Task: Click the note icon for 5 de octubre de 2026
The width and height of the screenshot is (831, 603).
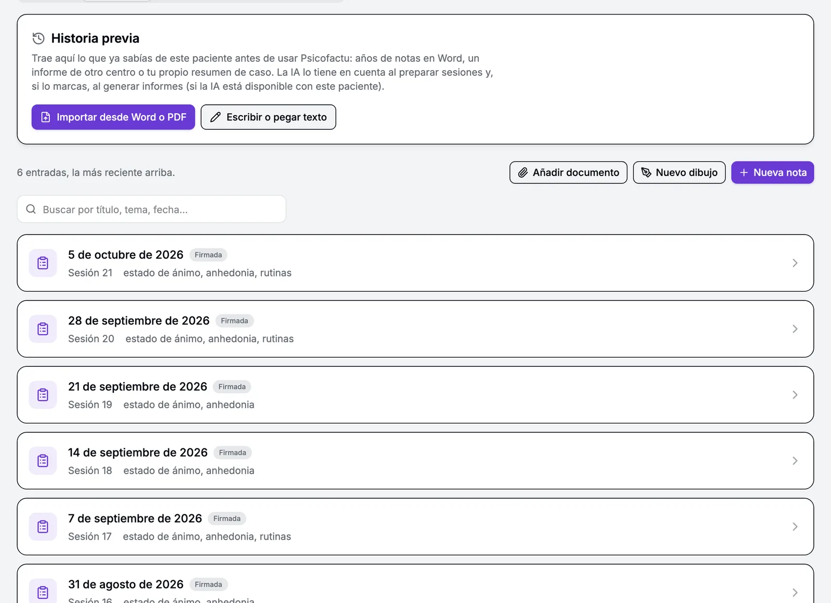Action: 43,263
